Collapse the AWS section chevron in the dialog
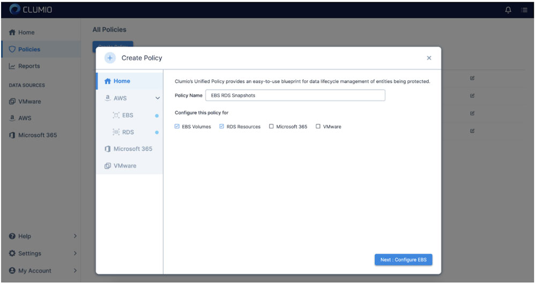The image size is (536, 284). click(x=158, y=98)
